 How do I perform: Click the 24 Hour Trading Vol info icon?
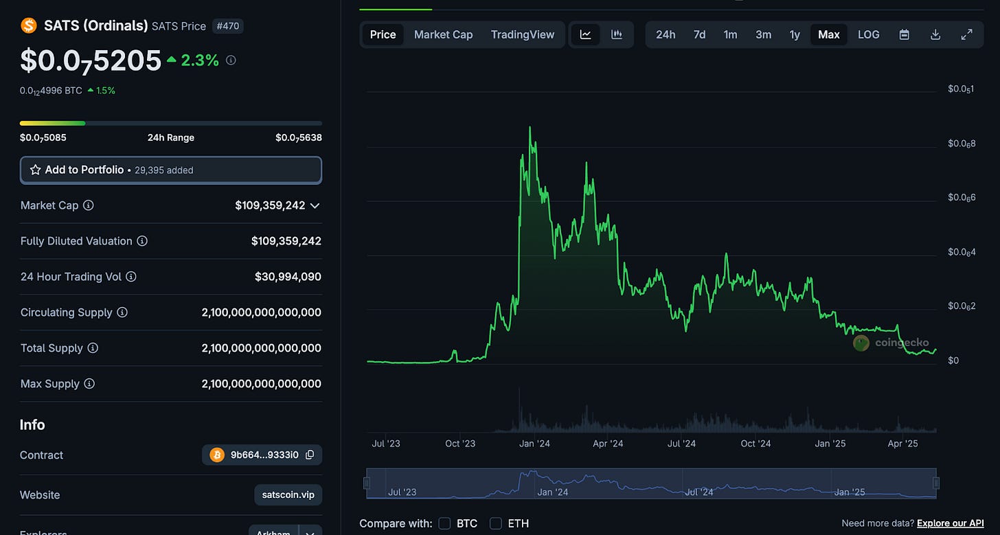pyautogui.click(x=131, y=277)
